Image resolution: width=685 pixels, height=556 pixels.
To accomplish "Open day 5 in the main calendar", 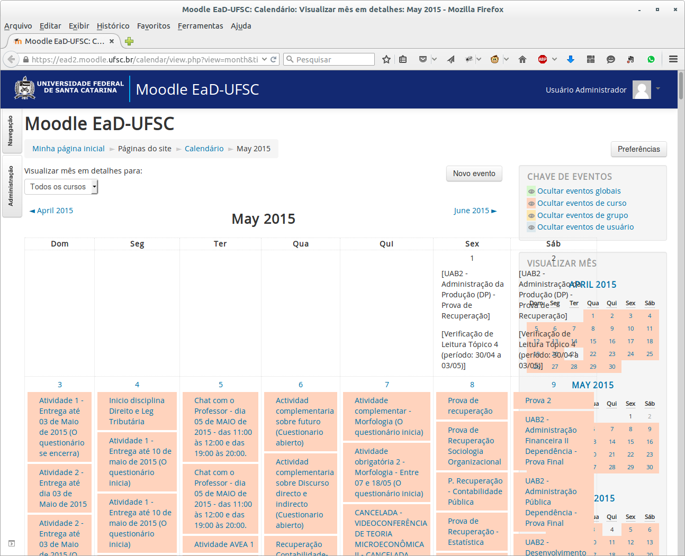I will [x=221, y=385].
